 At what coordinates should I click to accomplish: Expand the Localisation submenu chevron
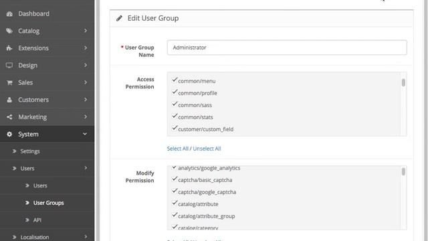(x=86, y=236)
